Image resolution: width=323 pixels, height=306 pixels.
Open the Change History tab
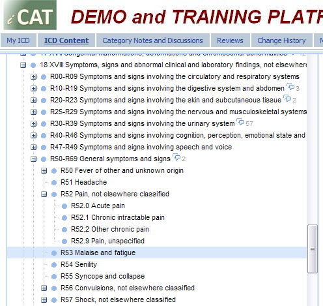[281, 40]
